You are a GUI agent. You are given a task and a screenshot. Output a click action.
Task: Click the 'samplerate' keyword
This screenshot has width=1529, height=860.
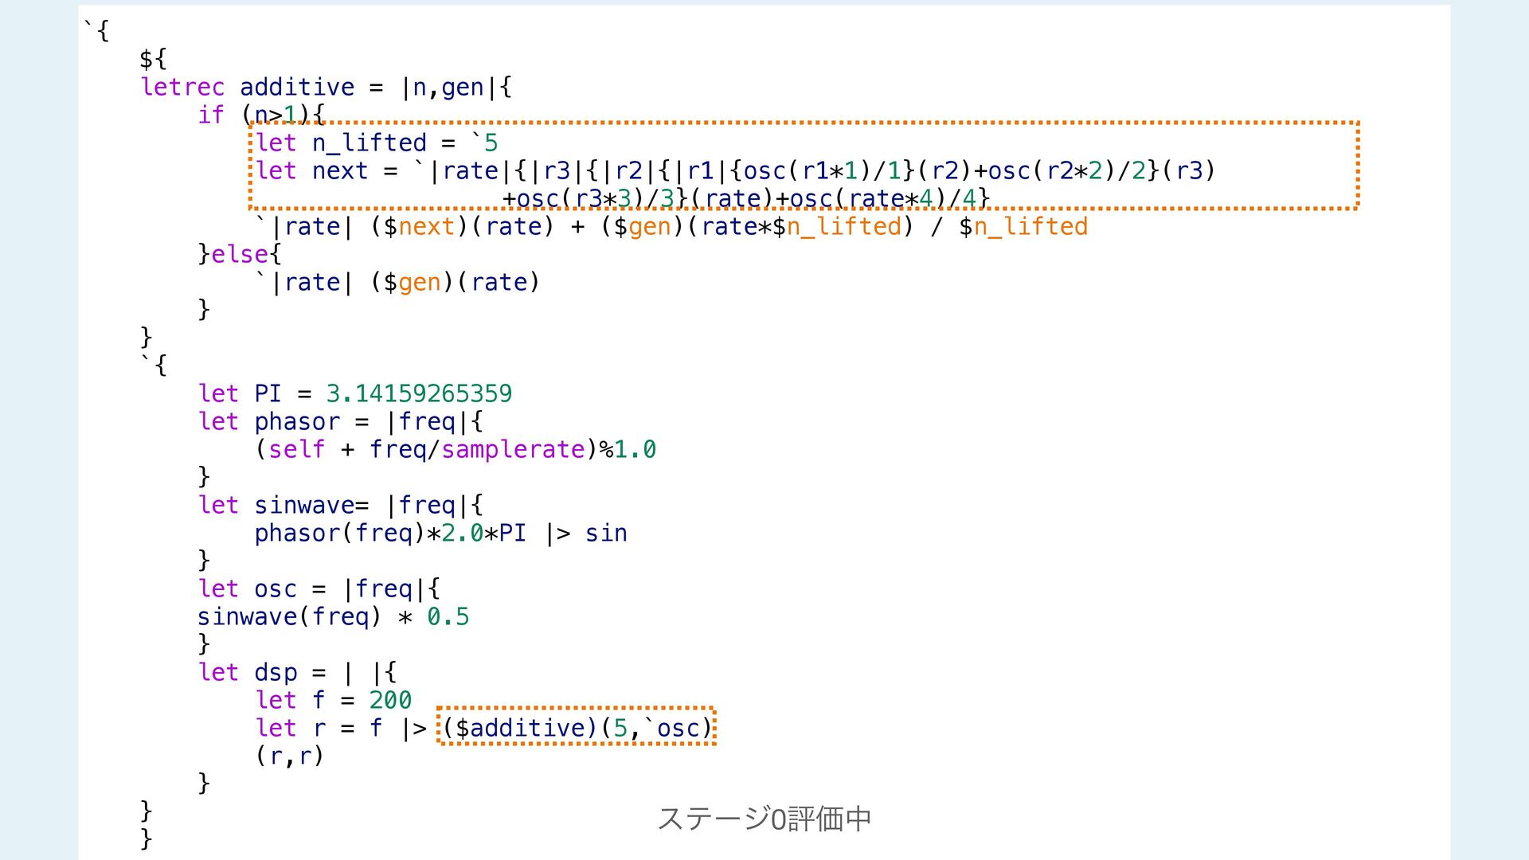click(x=513, y=449)
